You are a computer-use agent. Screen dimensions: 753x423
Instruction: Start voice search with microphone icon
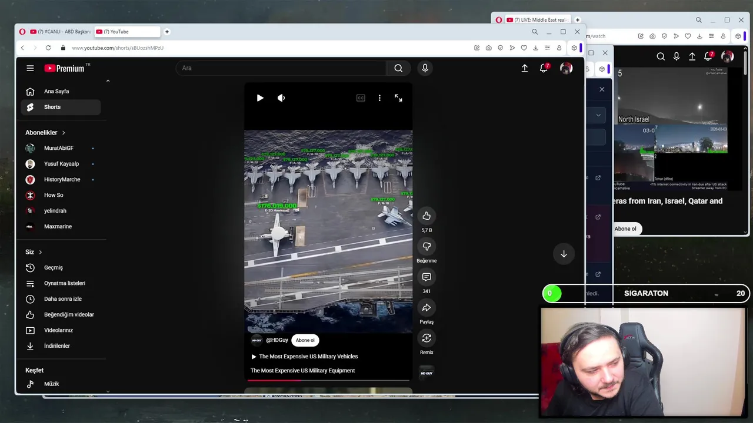coord(425,68)
